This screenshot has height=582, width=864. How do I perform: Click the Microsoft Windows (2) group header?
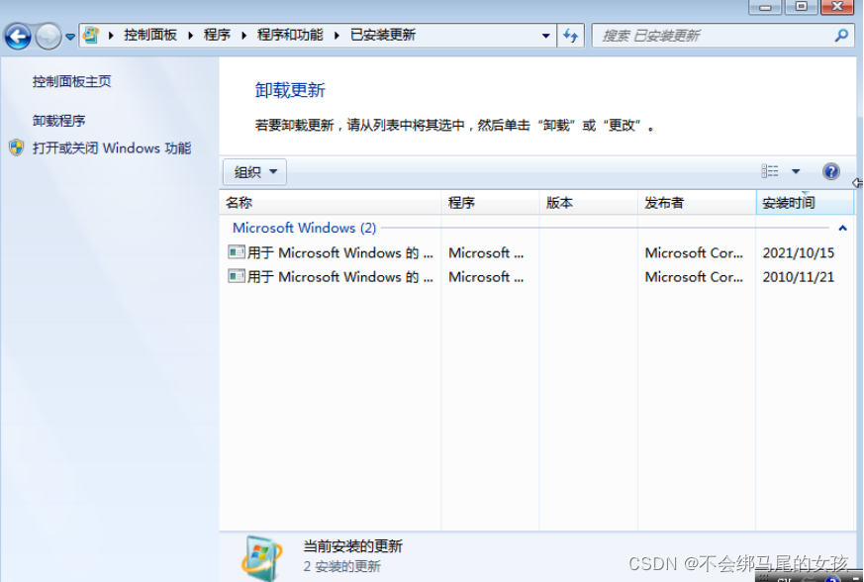point(304,228)
